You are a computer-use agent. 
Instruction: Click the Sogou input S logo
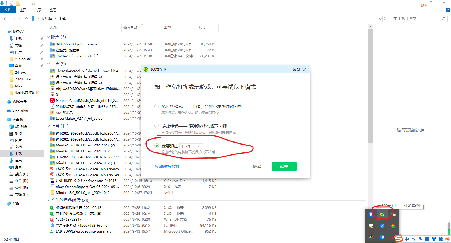(x=398, y=239)
